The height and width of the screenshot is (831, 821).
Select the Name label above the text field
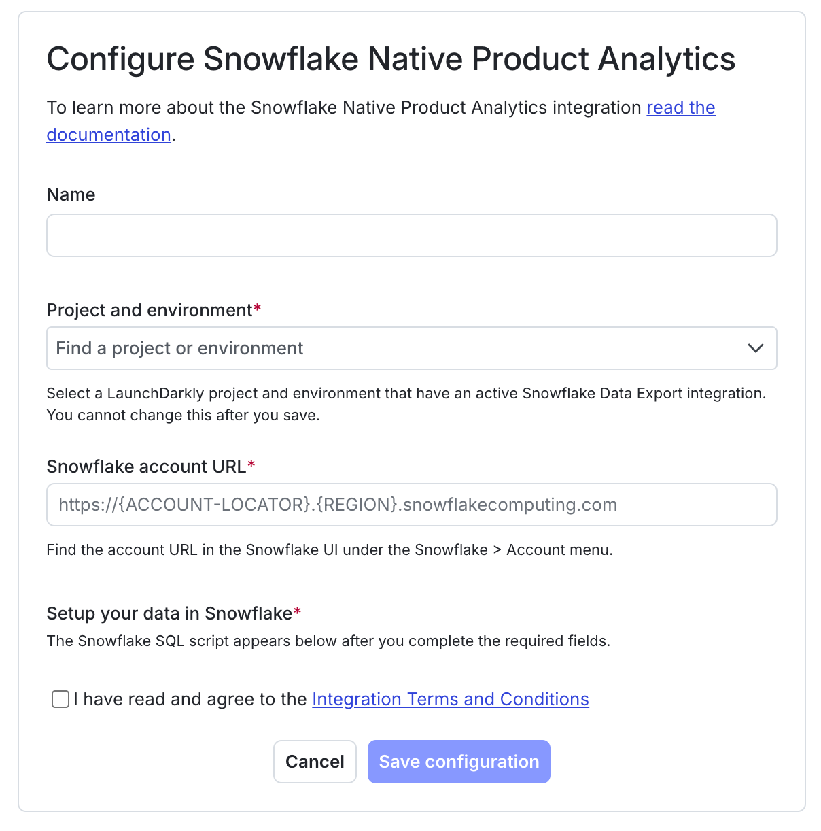pos(71,194)
